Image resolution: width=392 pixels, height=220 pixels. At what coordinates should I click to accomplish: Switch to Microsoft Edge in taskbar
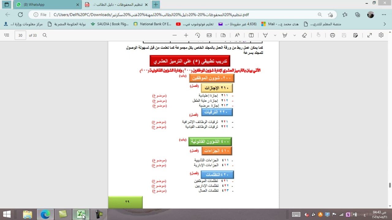(45, 214)
